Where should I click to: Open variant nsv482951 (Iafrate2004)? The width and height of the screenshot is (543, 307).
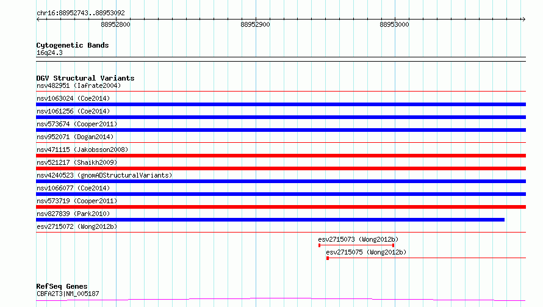tap(79, 85)
